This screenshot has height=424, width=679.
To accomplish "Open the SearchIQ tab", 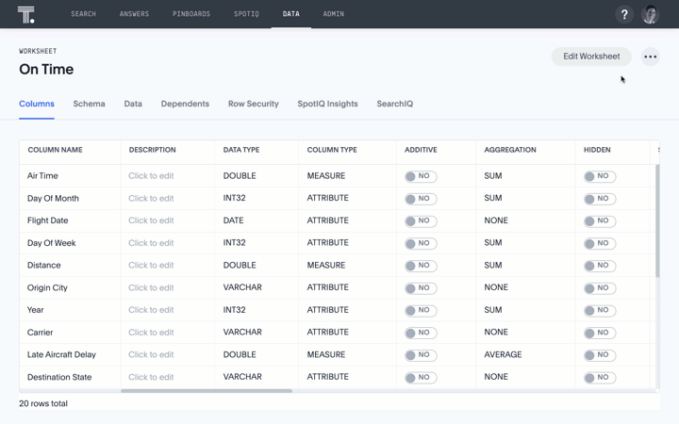I will click(x=394, y=104).
